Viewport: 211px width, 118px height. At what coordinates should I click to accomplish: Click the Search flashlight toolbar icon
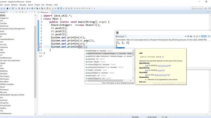(53, 8)
